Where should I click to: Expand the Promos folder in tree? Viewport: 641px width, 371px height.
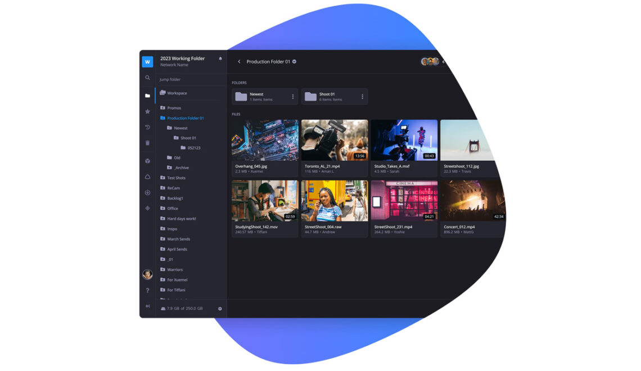pyautogui.click(x=162, y=108)
